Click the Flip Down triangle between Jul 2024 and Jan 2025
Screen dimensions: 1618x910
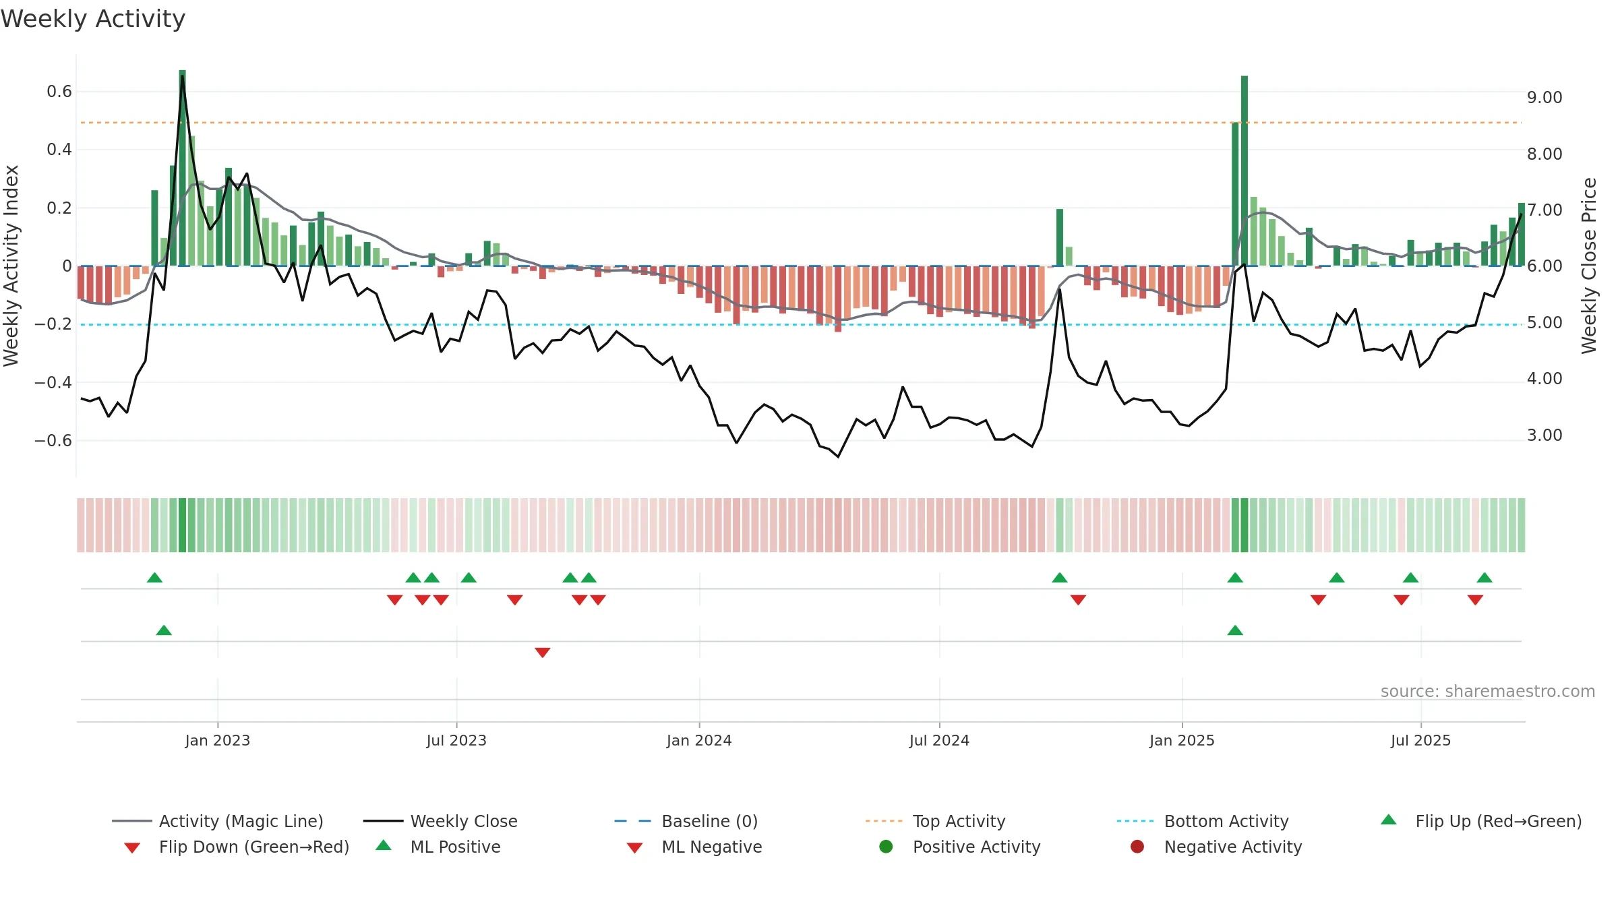[x=1078, y=600]
